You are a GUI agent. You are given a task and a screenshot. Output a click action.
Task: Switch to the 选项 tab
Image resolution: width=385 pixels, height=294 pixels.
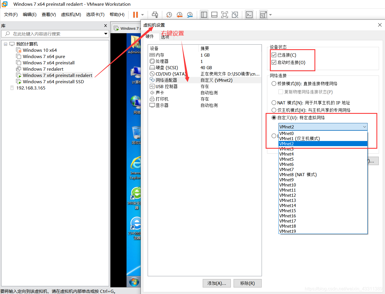coord(165,37)
